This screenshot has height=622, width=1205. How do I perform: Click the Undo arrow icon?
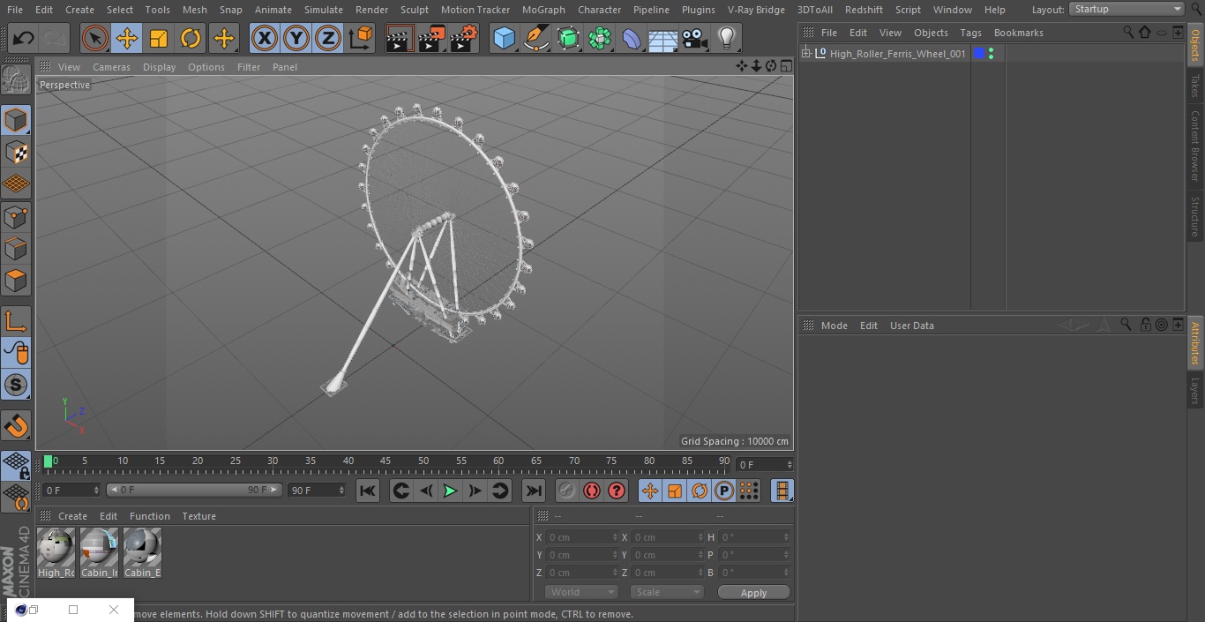coord(24,38)
